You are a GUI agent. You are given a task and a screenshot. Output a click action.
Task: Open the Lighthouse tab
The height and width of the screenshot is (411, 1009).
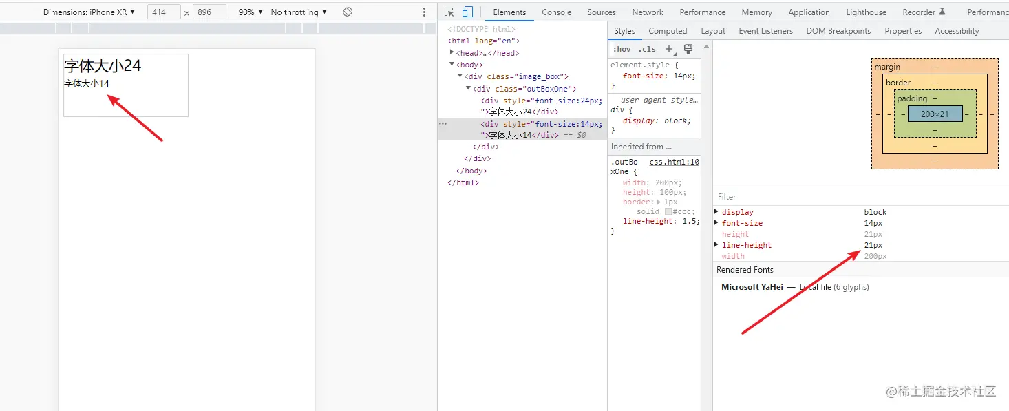tap(866, 12)
